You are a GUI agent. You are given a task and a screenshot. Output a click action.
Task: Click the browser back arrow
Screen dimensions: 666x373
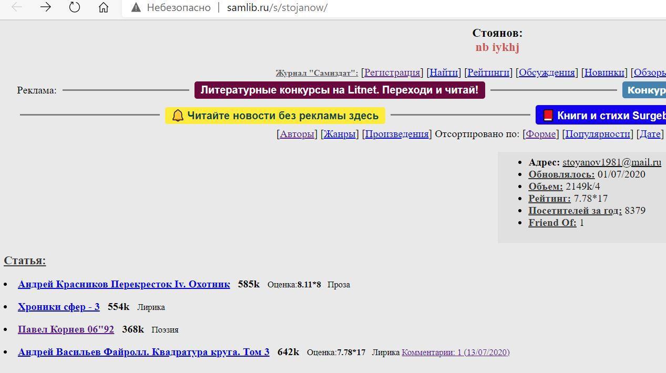click(x=17, y=7)
